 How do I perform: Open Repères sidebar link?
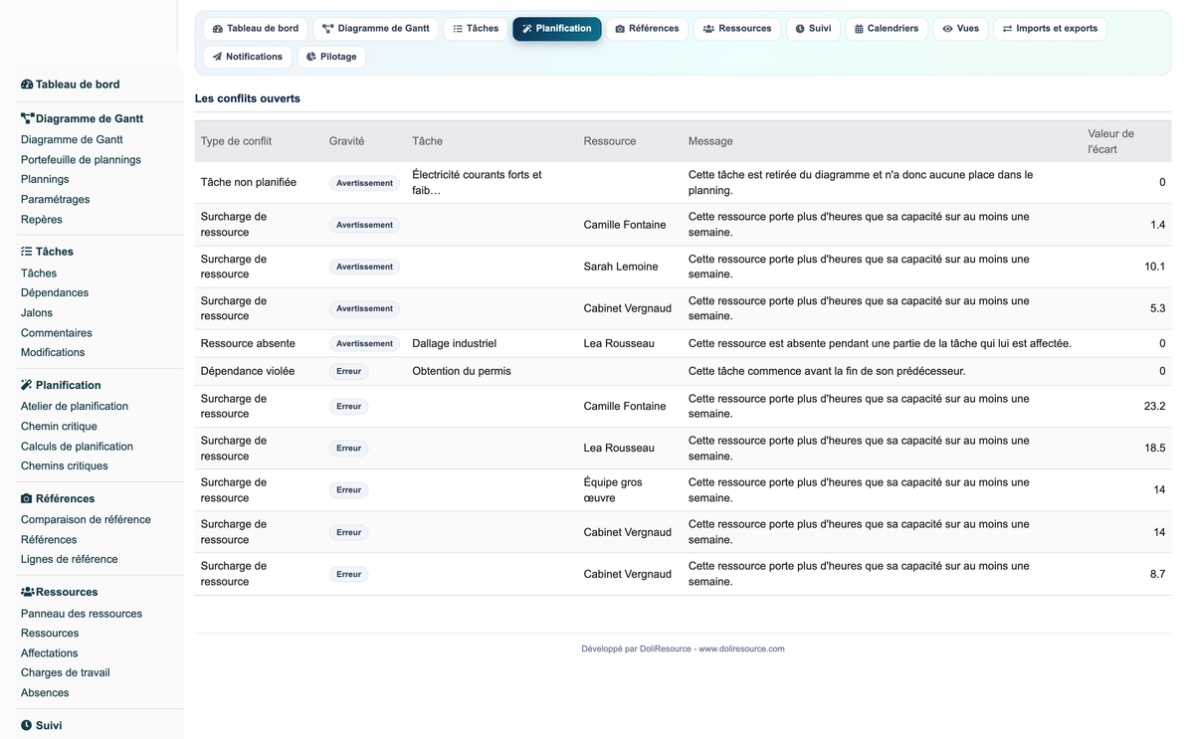pyautogui.click(x=42, y=220)
